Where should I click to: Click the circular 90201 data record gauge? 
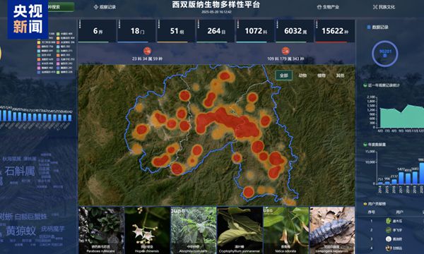tap(385, 54)
